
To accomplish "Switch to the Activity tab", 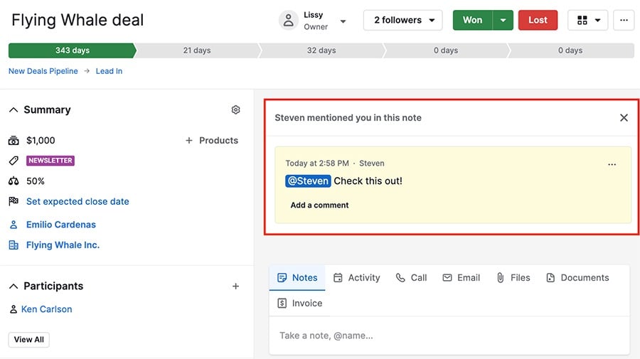I will (357, 278).
